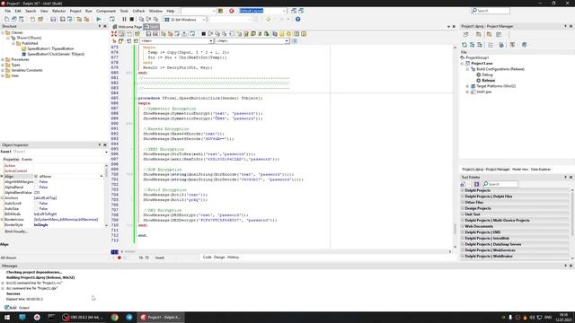Expand the Types node in Structure
This screenshot has width=575, height=323.
click(x=3, y=65)
